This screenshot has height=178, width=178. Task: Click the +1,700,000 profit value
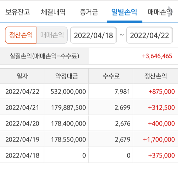[159, 139]
